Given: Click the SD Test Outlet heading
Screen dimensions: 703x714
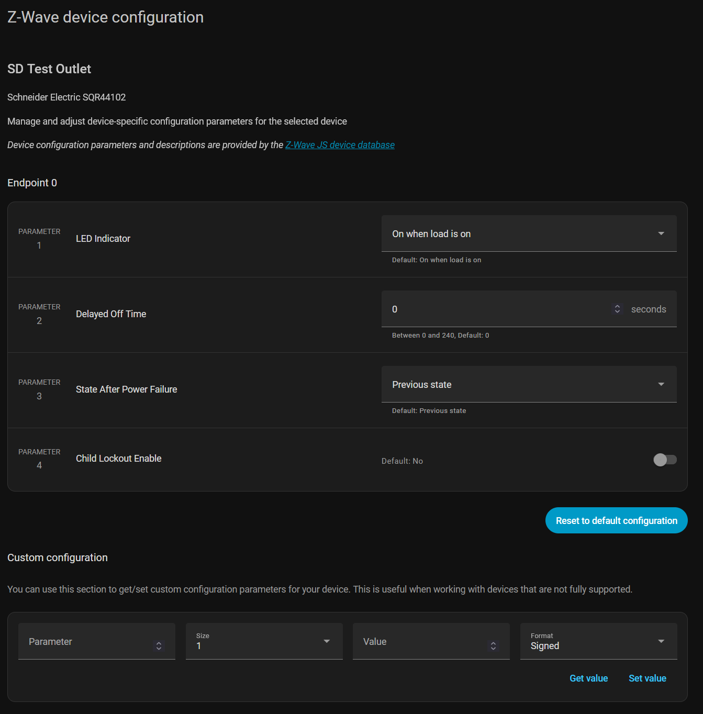Looking at the screenshot, I should click(49, 69).
